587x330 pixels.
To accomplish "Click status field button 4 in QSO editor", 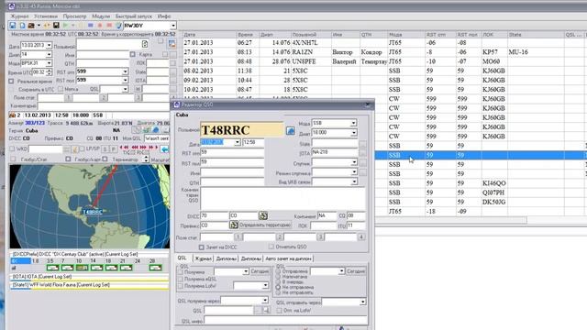I will coord(360,236).
